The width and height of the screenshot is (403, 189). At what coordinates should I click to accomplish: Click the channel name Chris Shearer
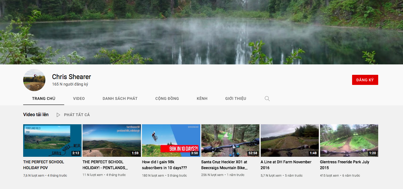tap(71, 77)
